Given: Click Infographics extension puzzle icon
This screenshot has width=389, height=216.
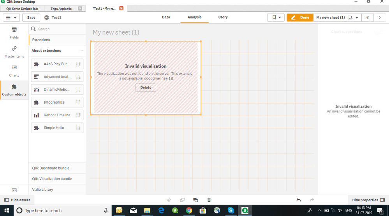Looking at the screenshot, I should tap(37, 102).
